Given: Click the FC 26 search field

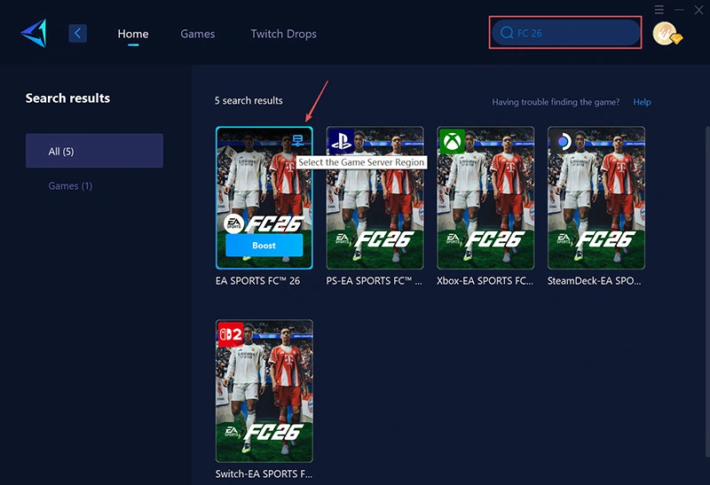Looking at the screenshot, I should click(x=565, y=33).
